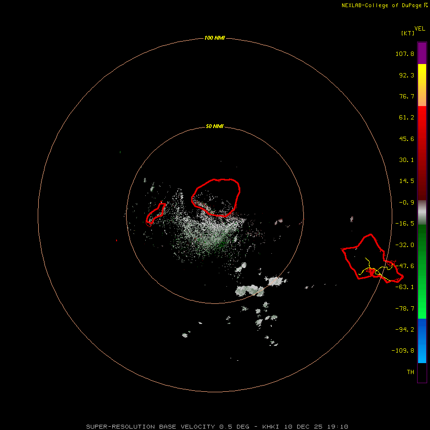Select the 107.8 legend value
Viewport: 430px width, 430px height.
tap(405, 54)
